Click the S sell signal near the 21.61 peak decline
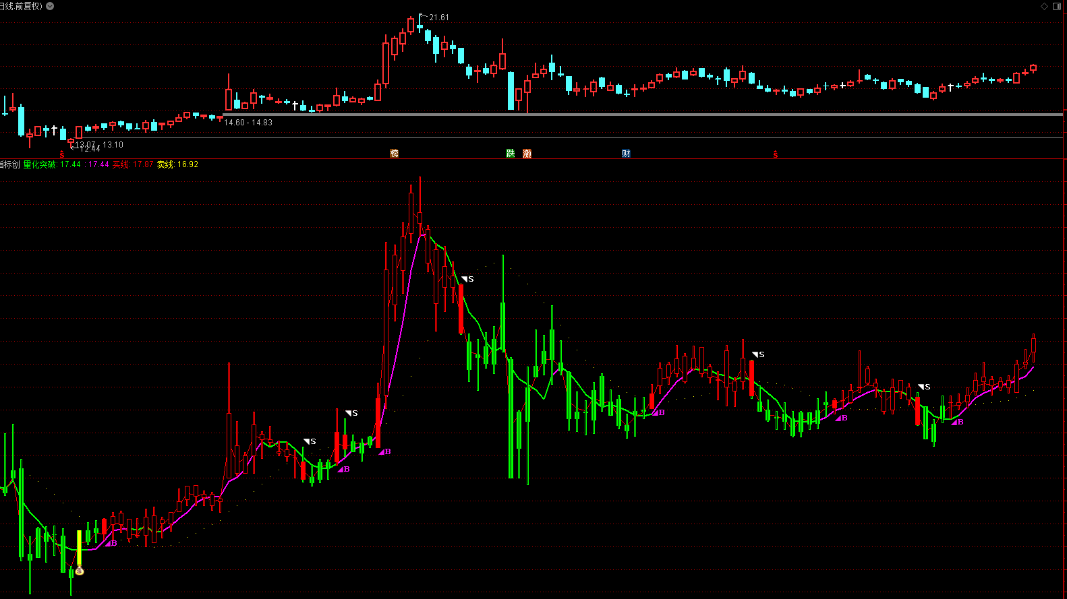The width and height of the screenshot is (1067, 599). point(467,279)
